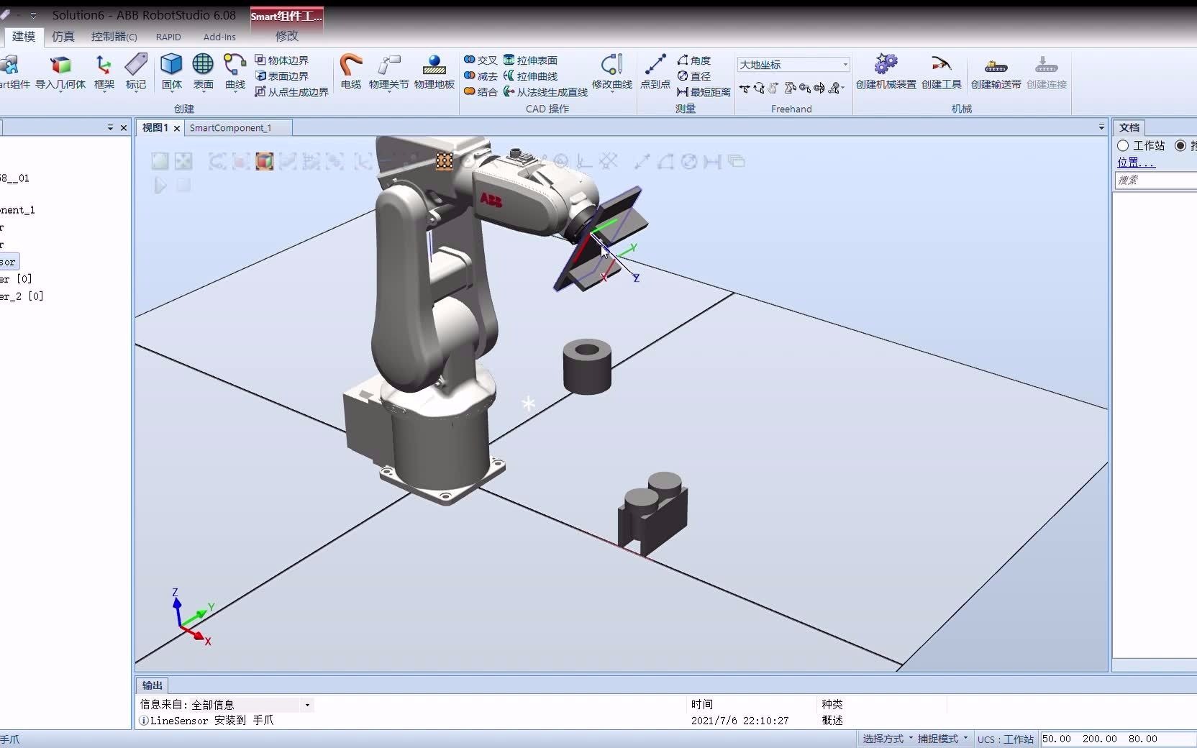
Task: Click Physics Floor (物理地板)
Action: point(434,72)
